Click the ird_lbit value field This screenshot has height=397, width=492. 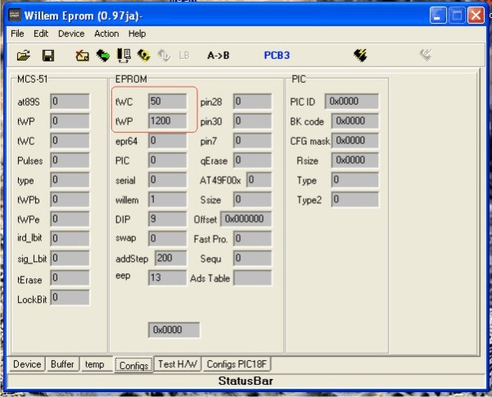[x=70, y=238]
